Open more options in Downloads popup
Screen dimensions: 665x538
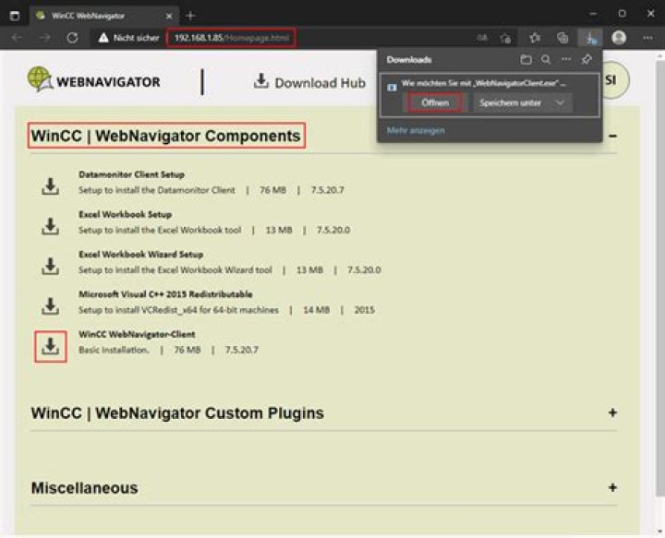click(x=566, y=60)
